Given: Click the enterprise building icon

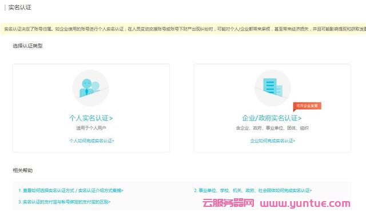Looking at the screenshot, I should pos(273,88).
